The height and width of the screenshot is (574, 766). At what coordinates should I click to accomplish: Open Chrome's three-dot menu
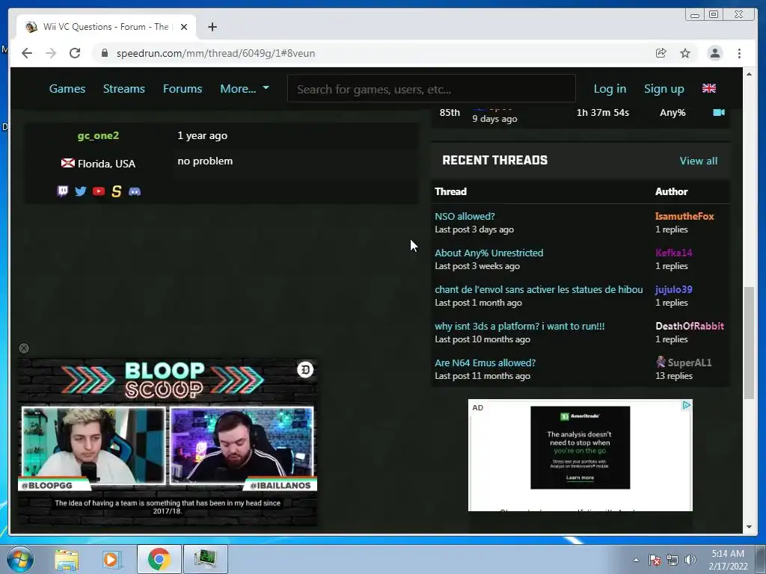click(739, 53)
